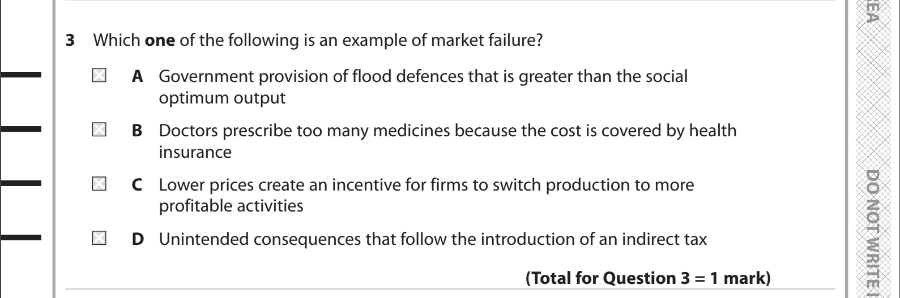Click the bold letter A label
The image size is (900, 298).
coord(137,76)
